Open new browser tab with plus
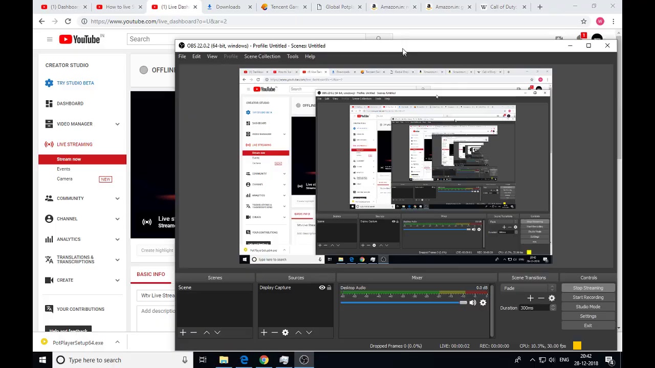The height and width of the screenshot is (368, 655). click(x=539, y=7)
